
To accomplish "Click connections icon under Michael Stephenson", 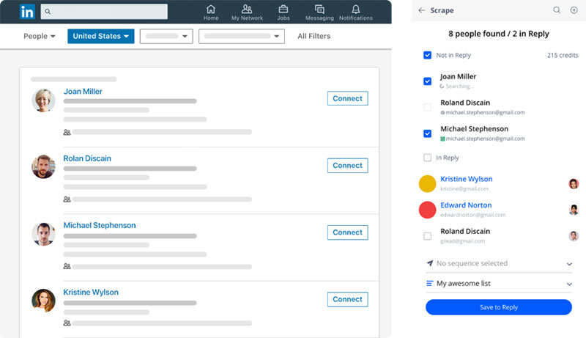I will [x=67, y=266].
